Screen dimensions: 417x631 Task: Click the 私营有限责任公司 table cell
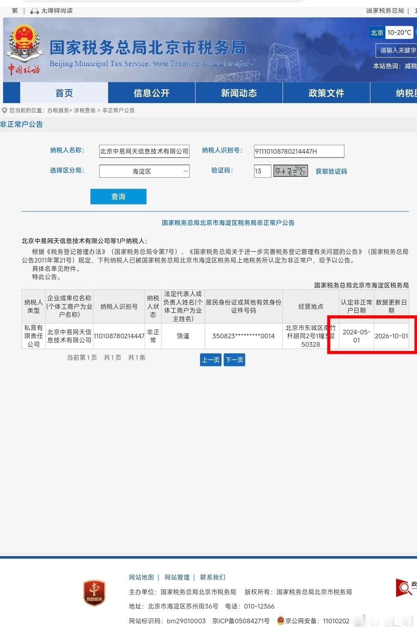coord(34,336)
